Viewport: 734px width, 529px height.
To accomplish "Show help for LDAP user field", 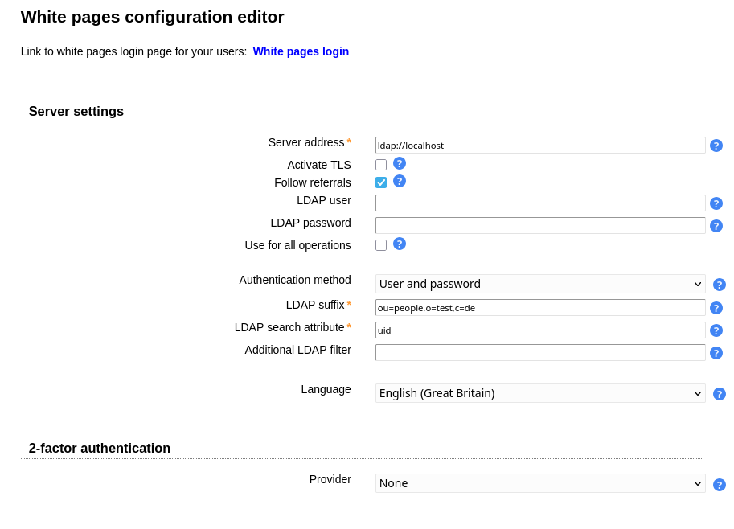I will [x=716, y=203].
